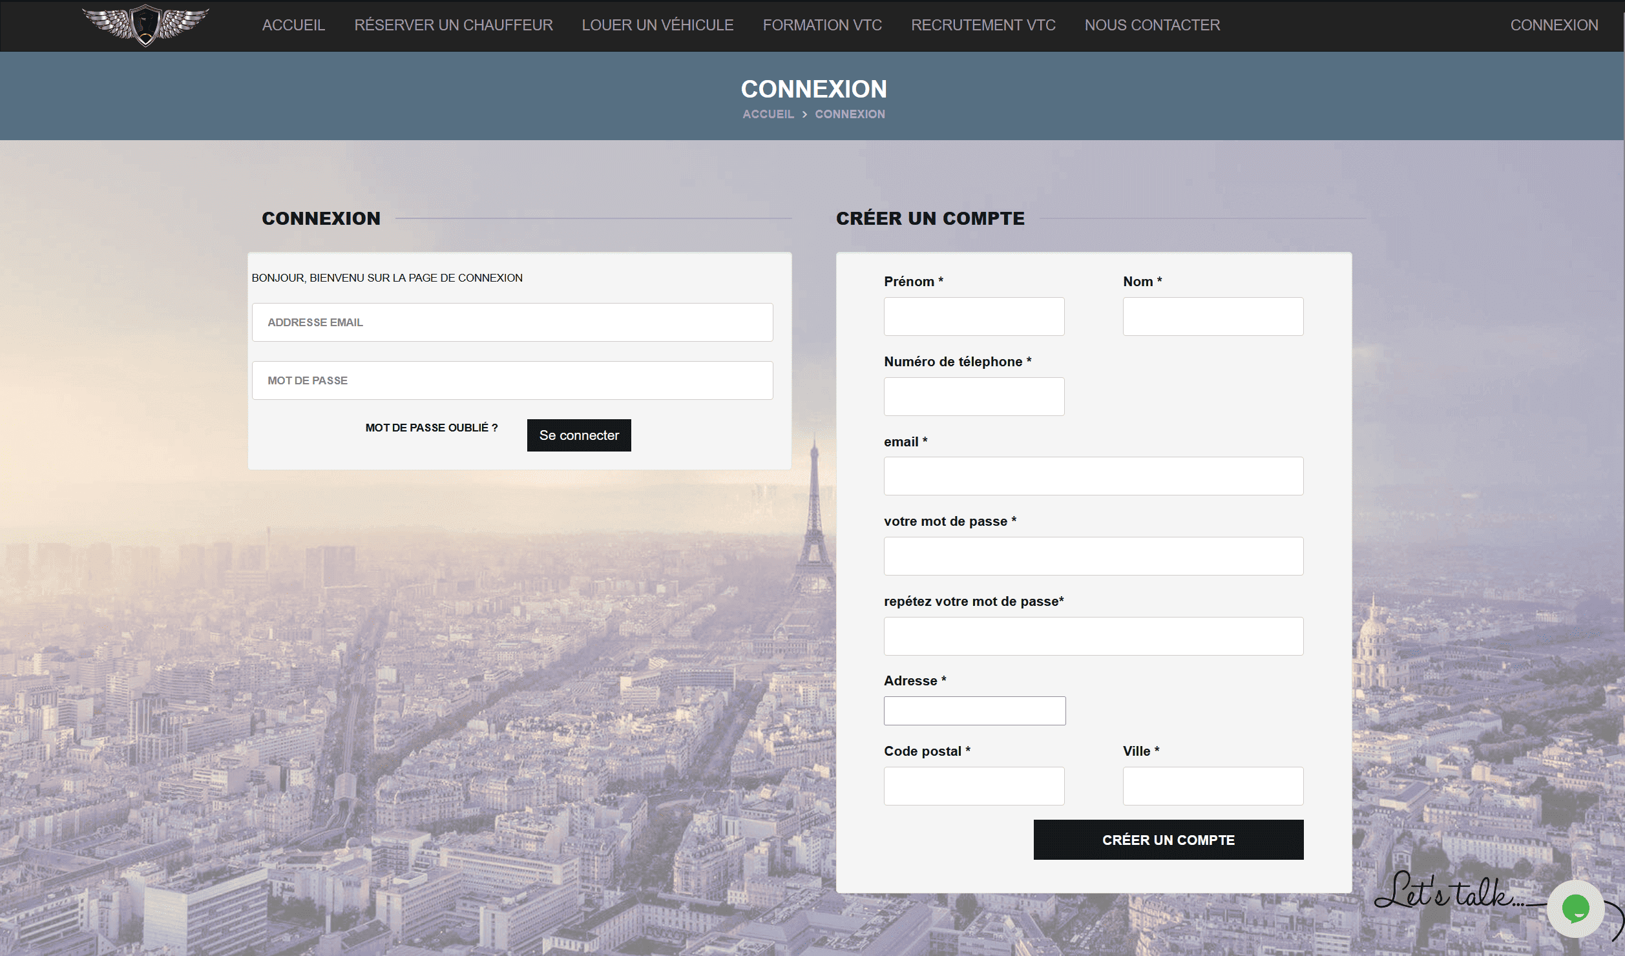The image size is (1625, 956).
Task: Go to RÉSERVER UN CHAUFFEUR page
Action: click(x=453, y=25)
